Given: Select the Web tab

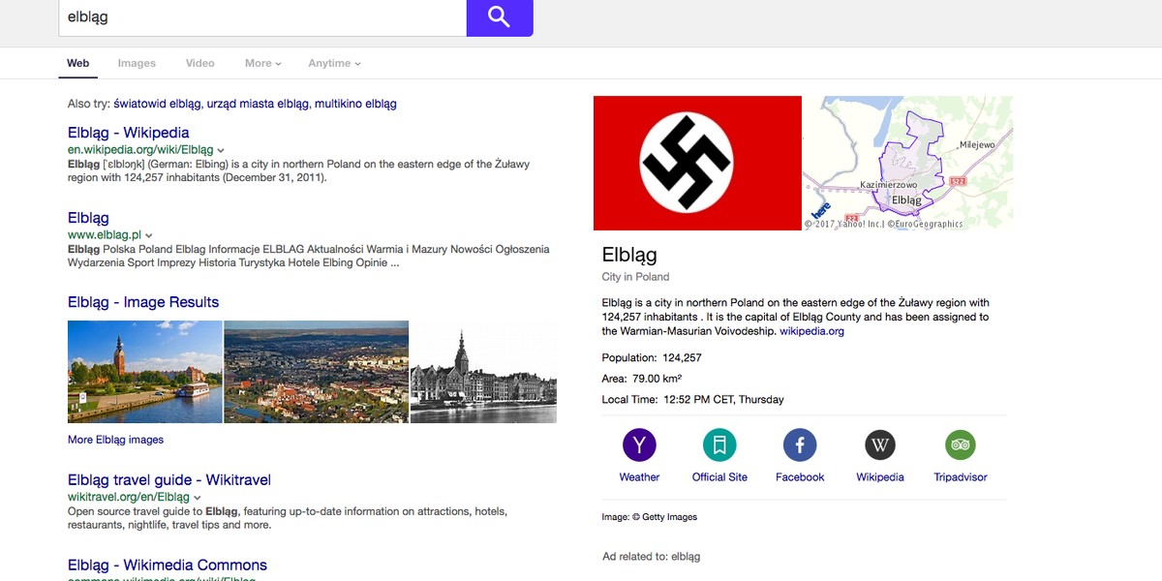Looking at the screenshot, I should pyautogui.click(x=78, y=63).
